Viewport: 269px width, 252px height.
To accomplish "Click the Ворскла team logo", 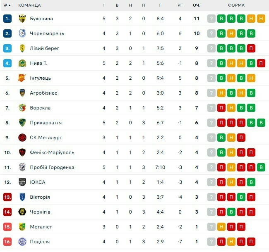I will click(x=22, y=108).
